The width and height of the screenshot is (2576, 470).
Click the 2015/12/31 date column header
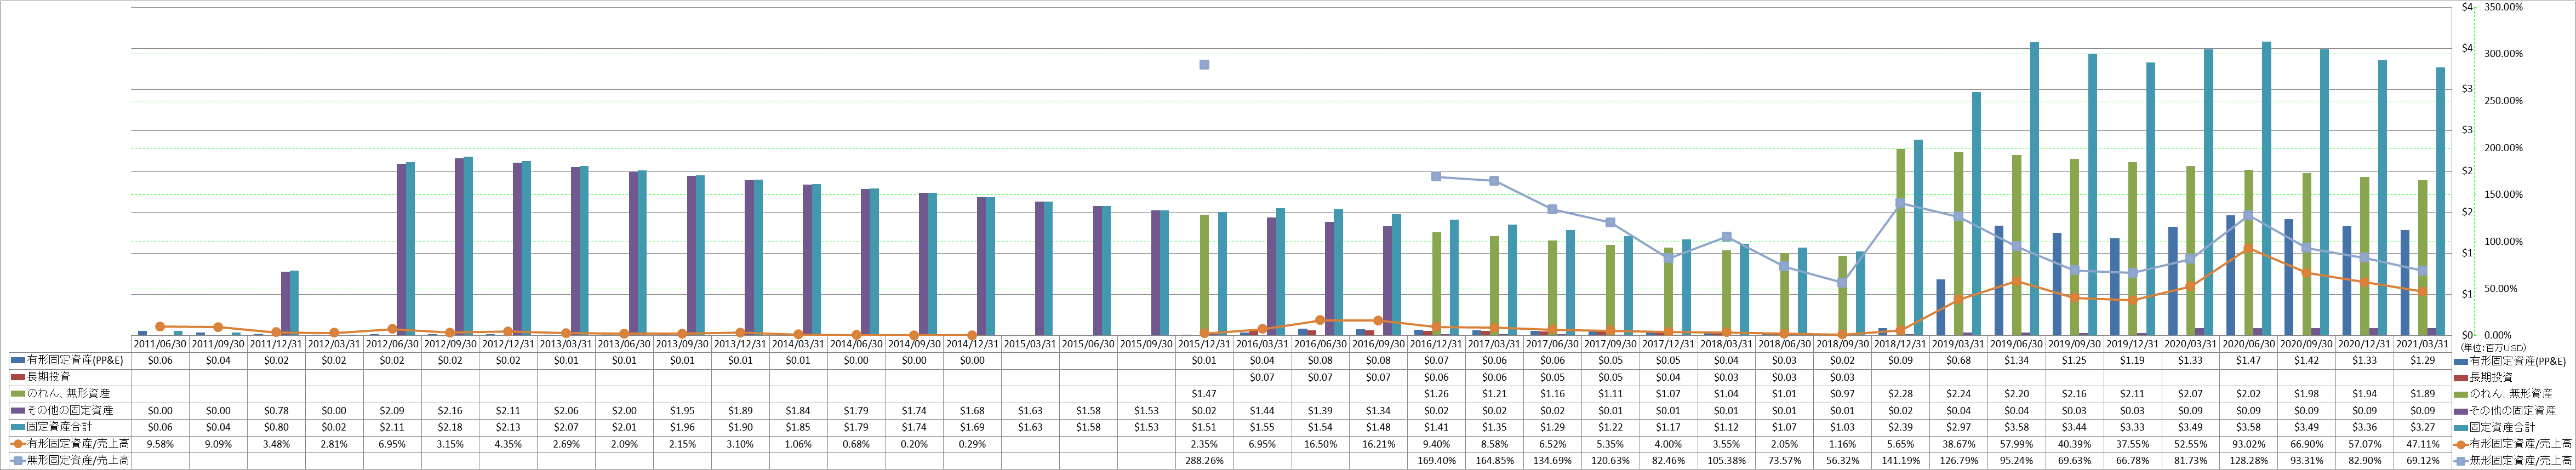click(x=1204, y=343)
